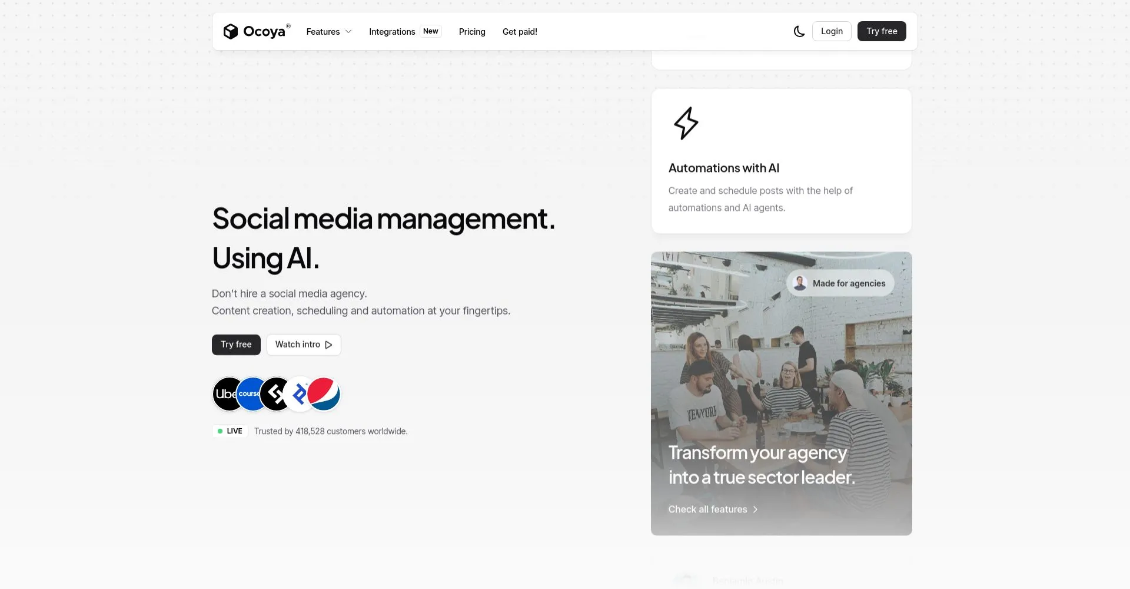Image resolution: width=1130 pixels, height=589 pixels.
Task: Click the Login button
Action: tap(832, 31)
